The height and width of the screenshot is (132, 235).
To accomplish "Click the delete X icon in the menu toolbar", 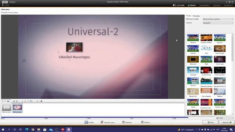I will 5,101.
